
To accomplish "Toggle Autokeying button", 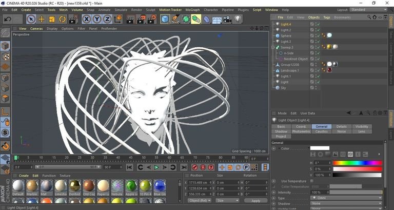I will (x=203, y=167).
